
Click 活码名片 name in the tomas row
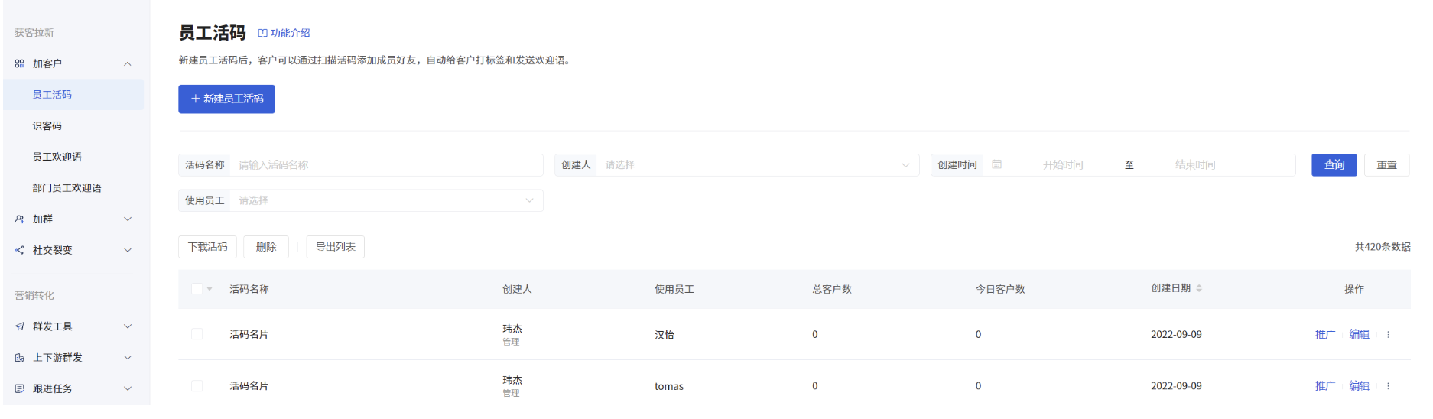point(249,386)
